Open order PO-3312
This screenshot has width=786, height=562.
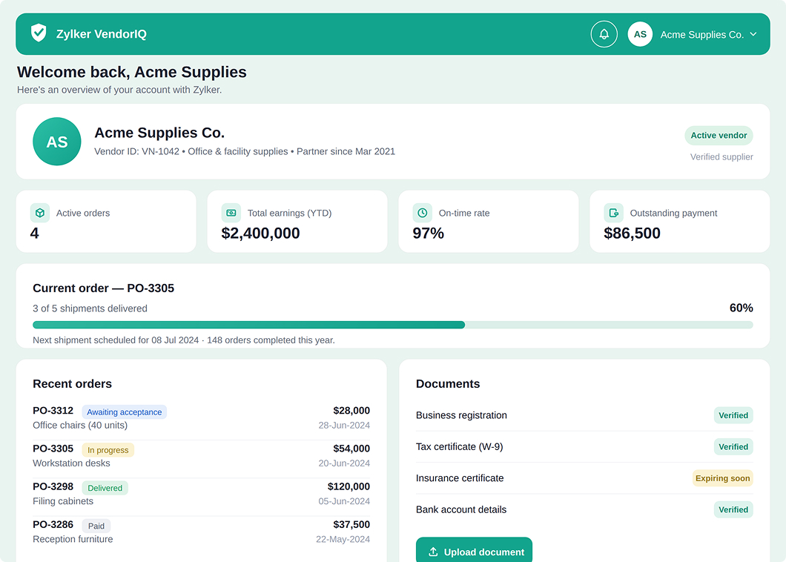(201, 417)
